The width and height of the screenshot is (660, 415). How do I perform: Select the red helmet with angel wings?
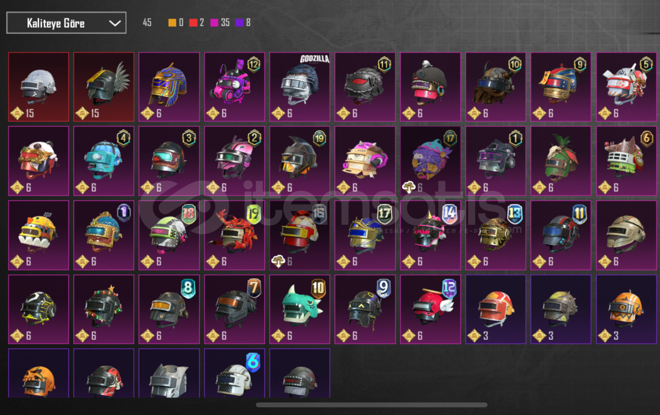point(431,309)
